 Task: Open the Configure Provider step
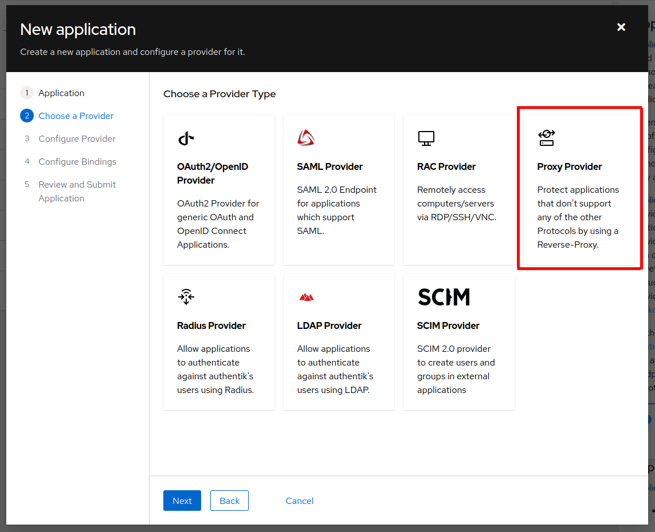(77, 139)
